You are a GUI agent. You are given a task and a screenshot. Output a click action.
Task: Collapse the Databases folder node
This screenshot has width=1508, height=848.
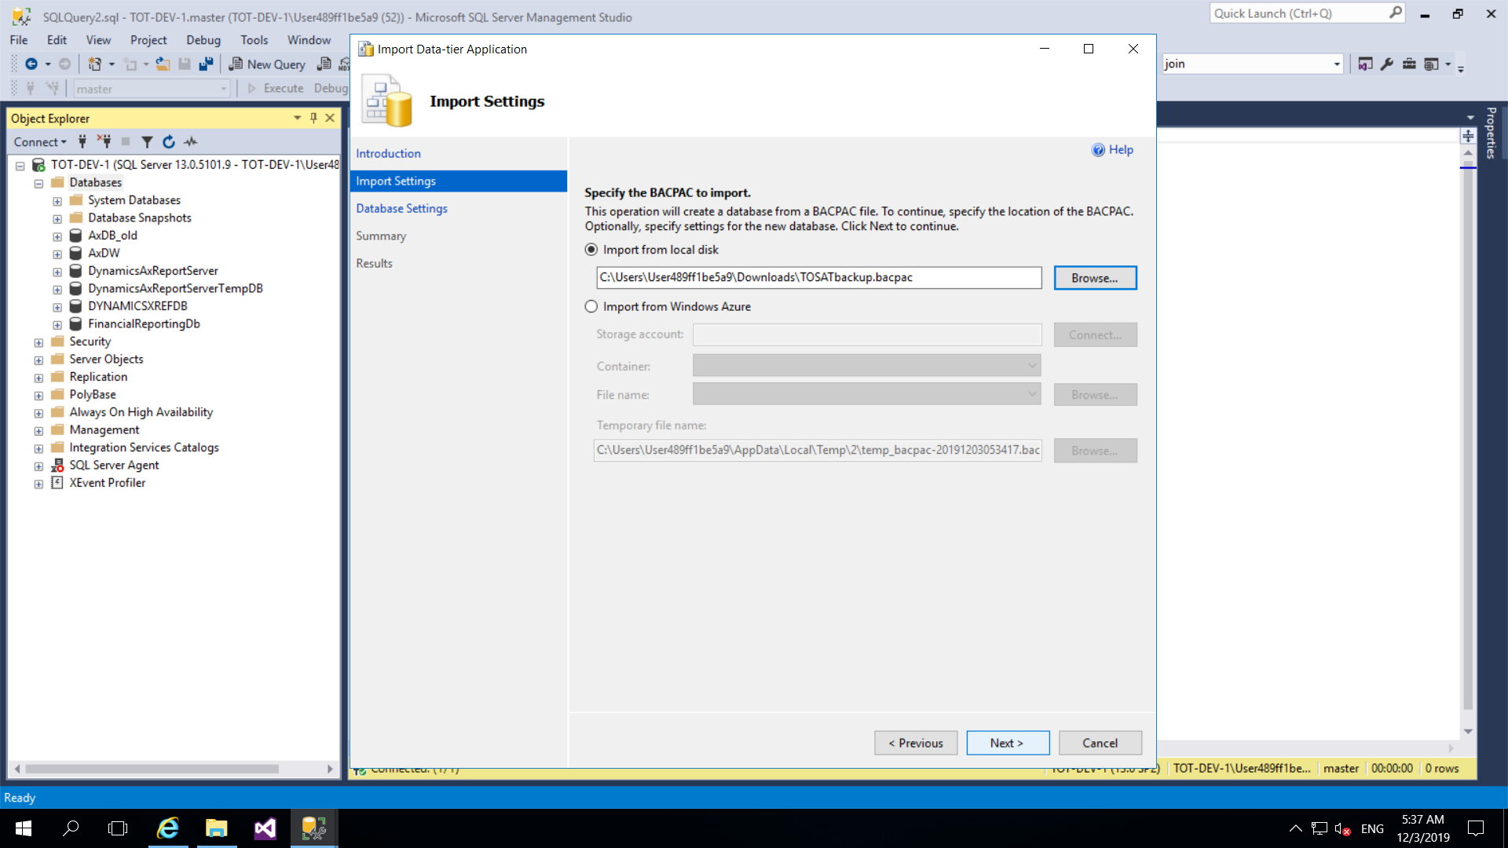38,184
